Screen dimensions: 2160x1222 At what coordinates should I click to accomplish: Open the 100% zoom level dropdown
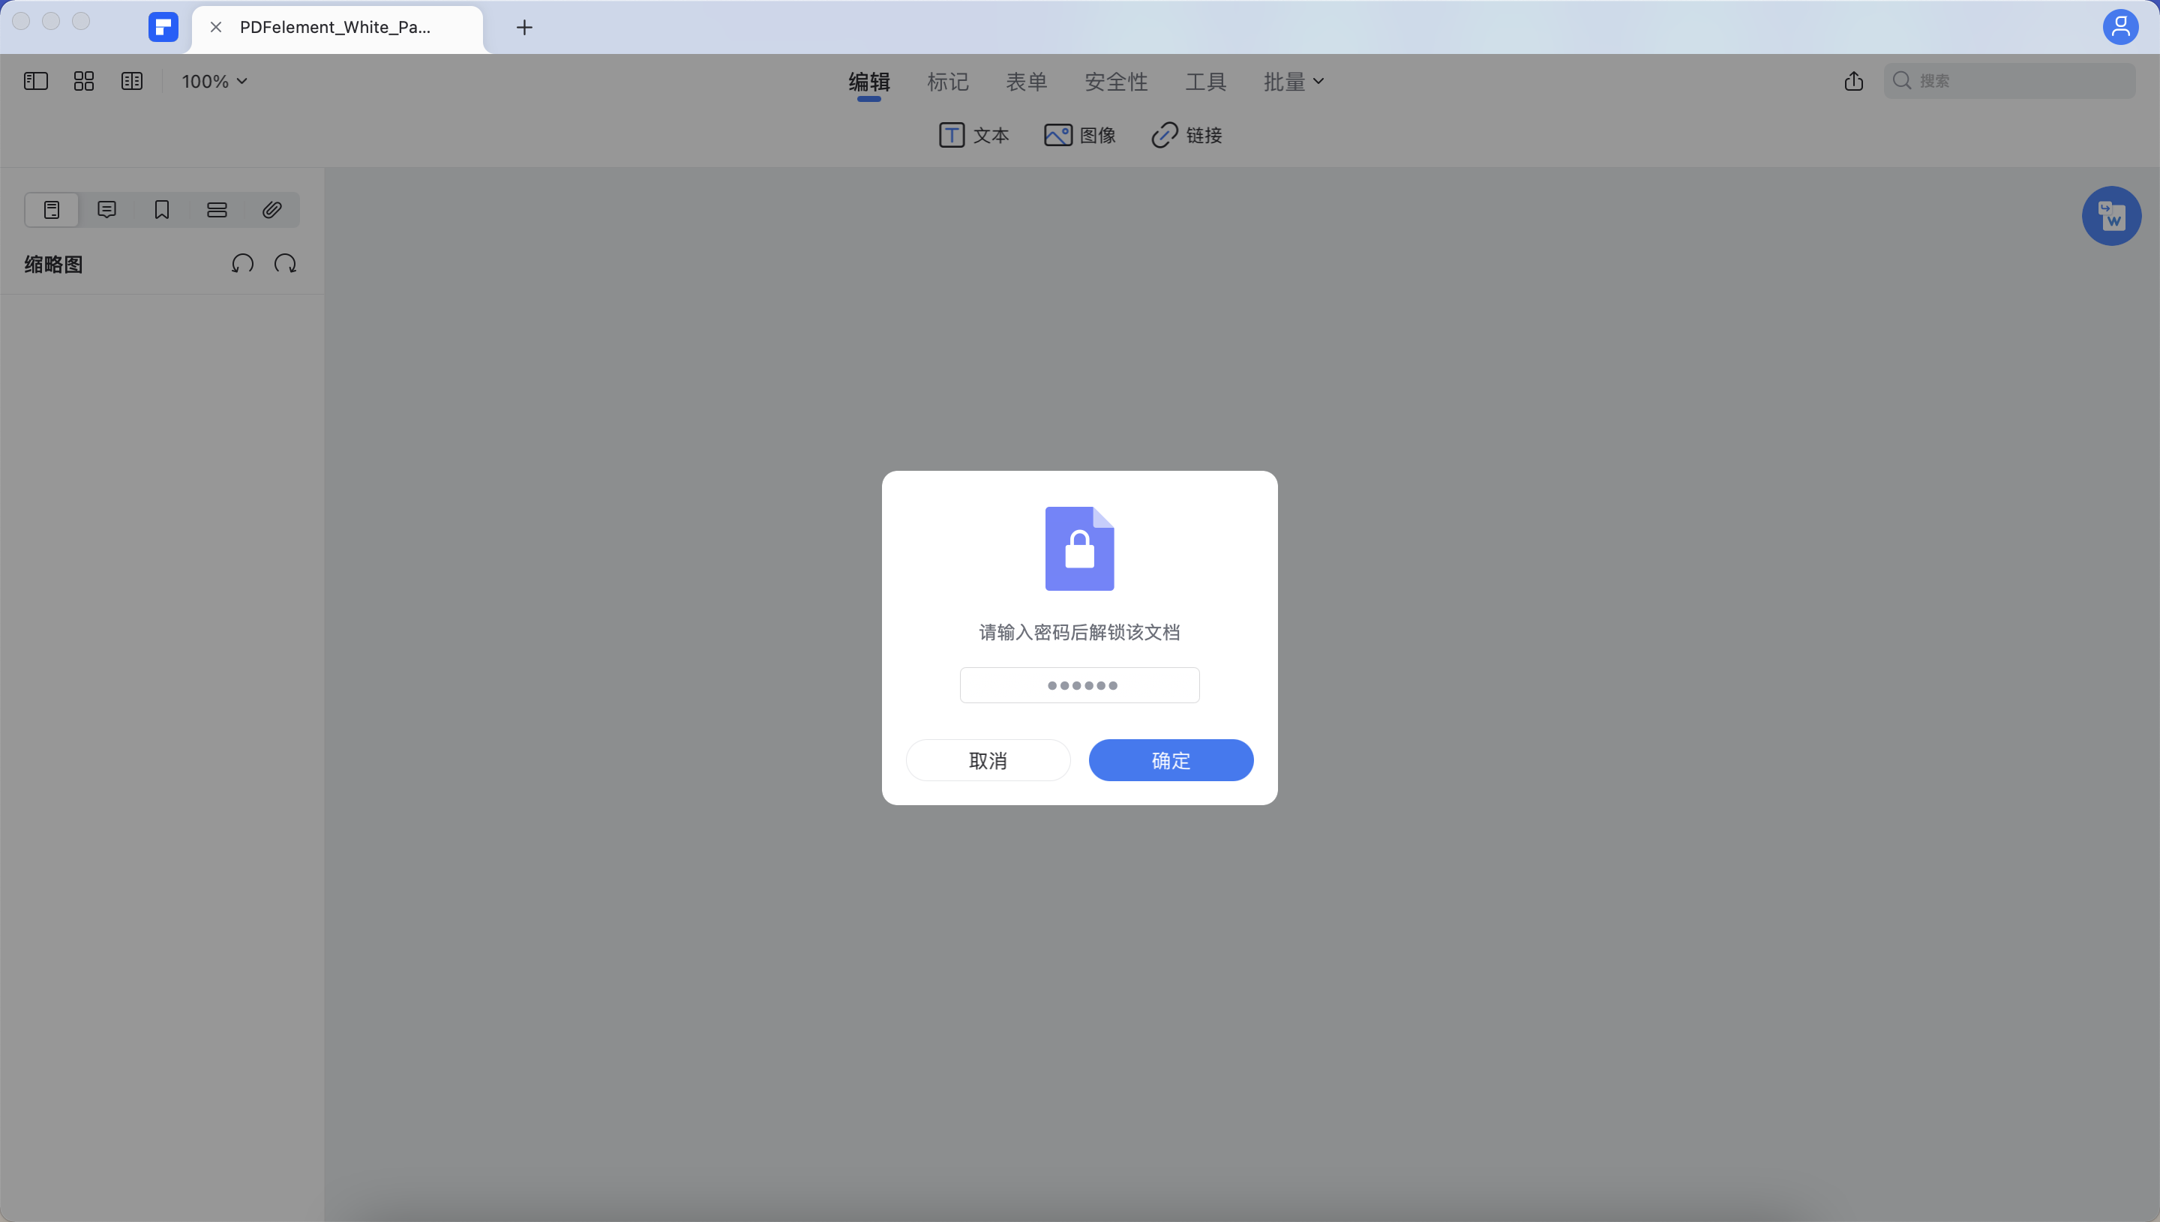pos(213,80)
